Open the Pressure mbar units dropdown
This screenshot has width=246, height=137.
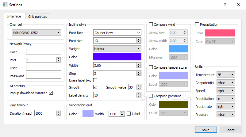pos(226,114)
